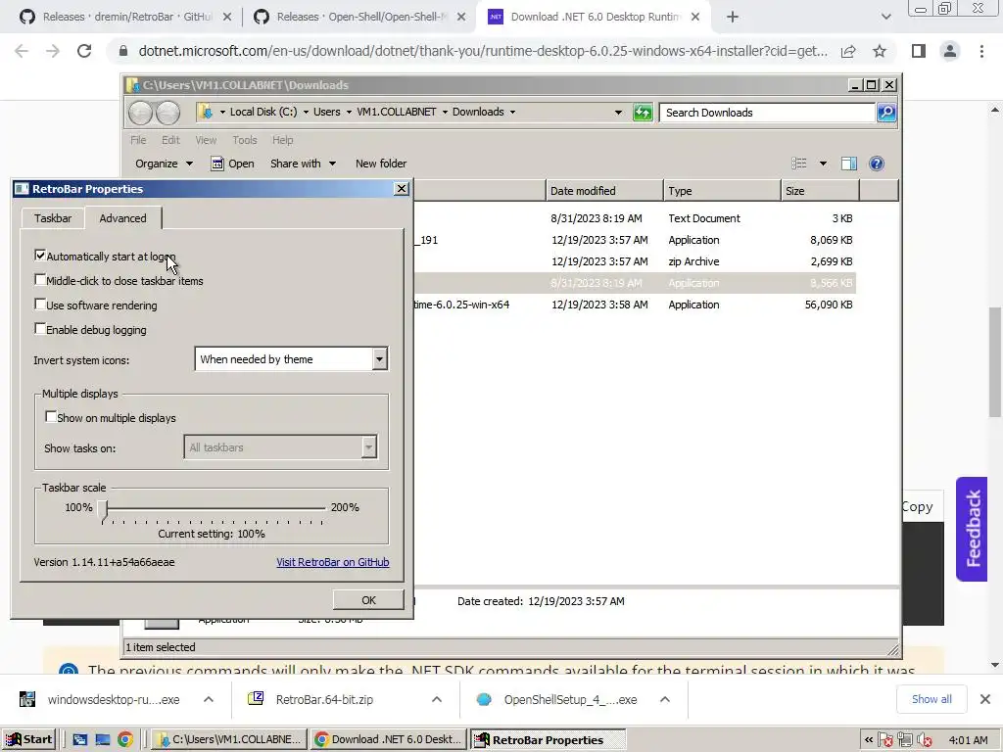Select the zip Archive file row
The width and height of the screenshot is (1003, 752).
point(635,261)
